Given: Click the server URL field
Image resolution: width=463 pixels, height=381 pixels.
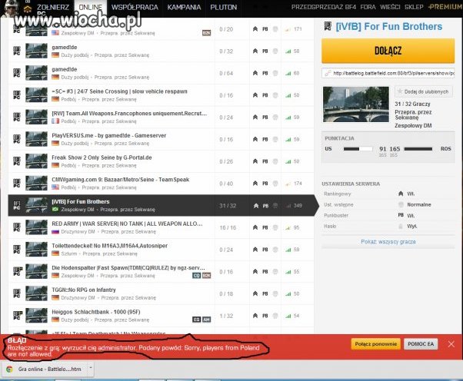Looking at the screenshot, I should [388, 73].
